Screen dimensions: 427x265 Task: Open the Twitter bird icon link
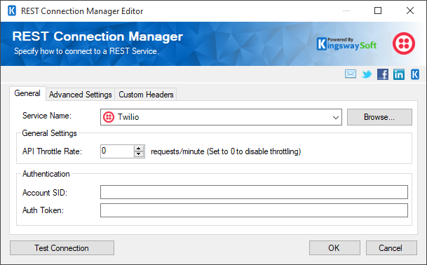(x=367, y=74)
